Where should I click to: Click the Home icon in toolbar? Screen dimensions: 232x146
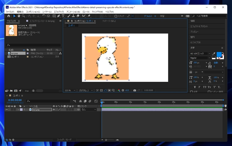9,16
